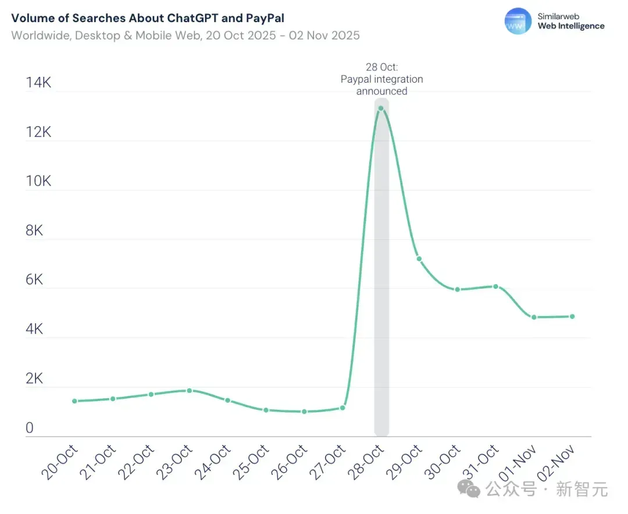Click the 14K y-axis label

[x=38, y=82]
